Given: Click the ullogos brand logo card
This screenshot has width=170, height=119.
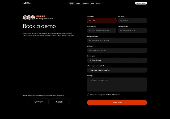Looking at the screenshot, I should click(x=39, y=102).
